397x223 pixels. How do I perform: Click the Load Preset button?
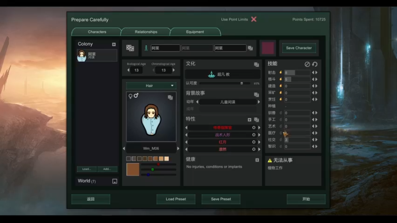(x=176, y=199)
